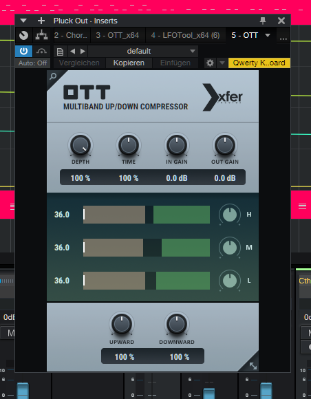The width and height of the screenshot is (311, 399).
Task: Click the Upward 100 % value
Action: click(x=125, y=357)
